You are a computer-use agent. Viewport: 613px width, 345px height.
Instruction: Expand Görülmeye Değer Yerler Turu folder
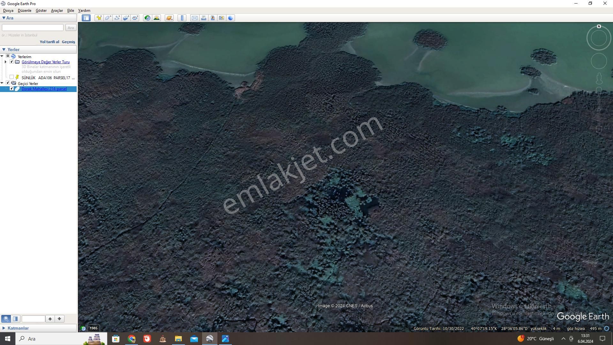click(6, 62)
